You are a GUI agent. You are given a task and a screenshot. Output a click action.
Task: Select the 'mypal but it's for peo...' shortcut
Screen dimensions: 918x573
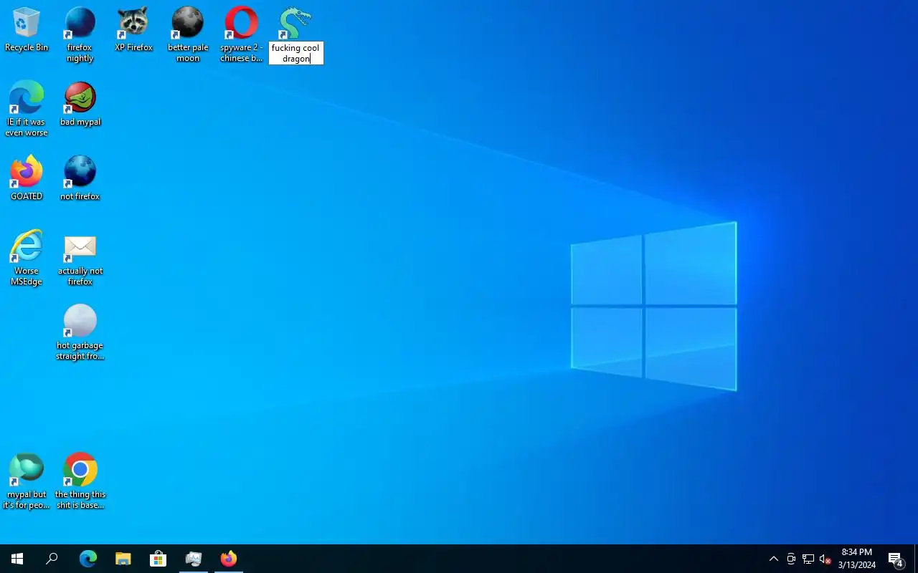pos(27,481)
